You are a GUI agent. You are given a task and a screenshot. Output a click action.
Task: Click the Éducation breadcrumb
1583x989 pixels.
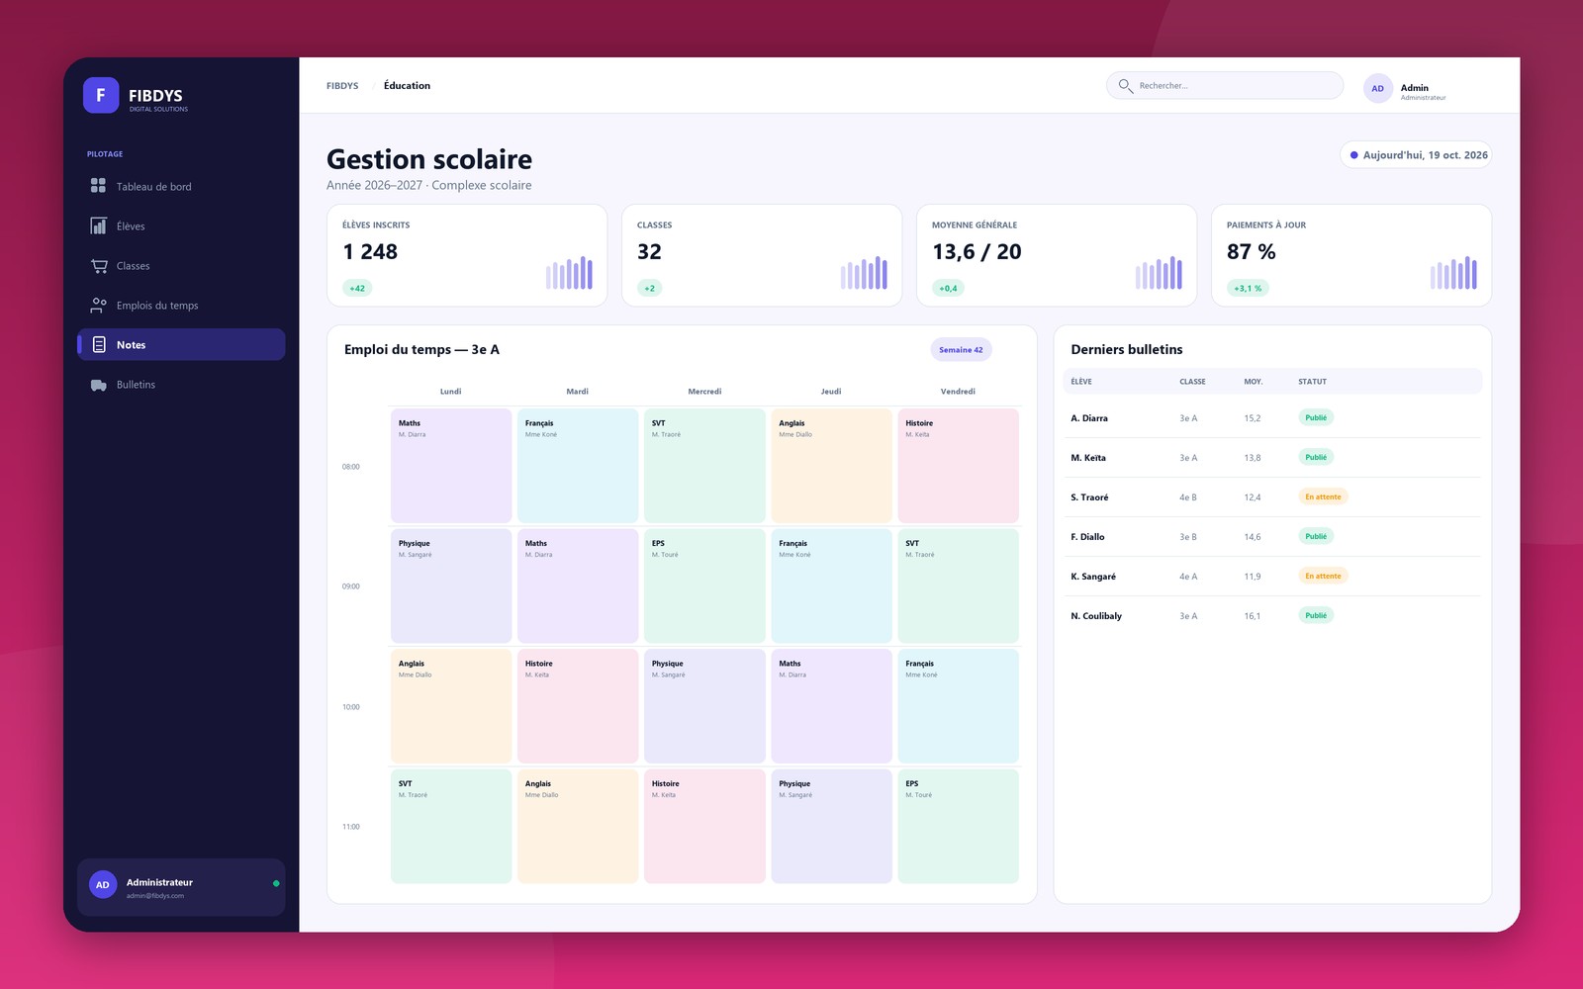[407, 86]
